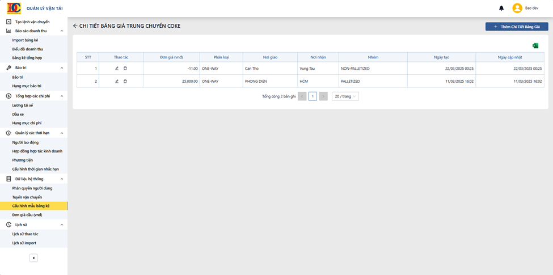Click the edit pencil icon for row 1
Viewport: 553px width, 275px height.
[117, 69]
